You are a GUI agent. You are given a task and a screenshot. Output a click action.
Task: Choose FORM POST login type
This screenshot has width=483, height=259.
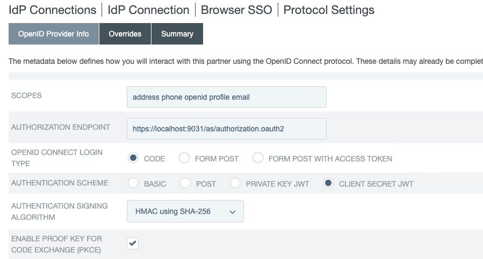pos(184,158)
